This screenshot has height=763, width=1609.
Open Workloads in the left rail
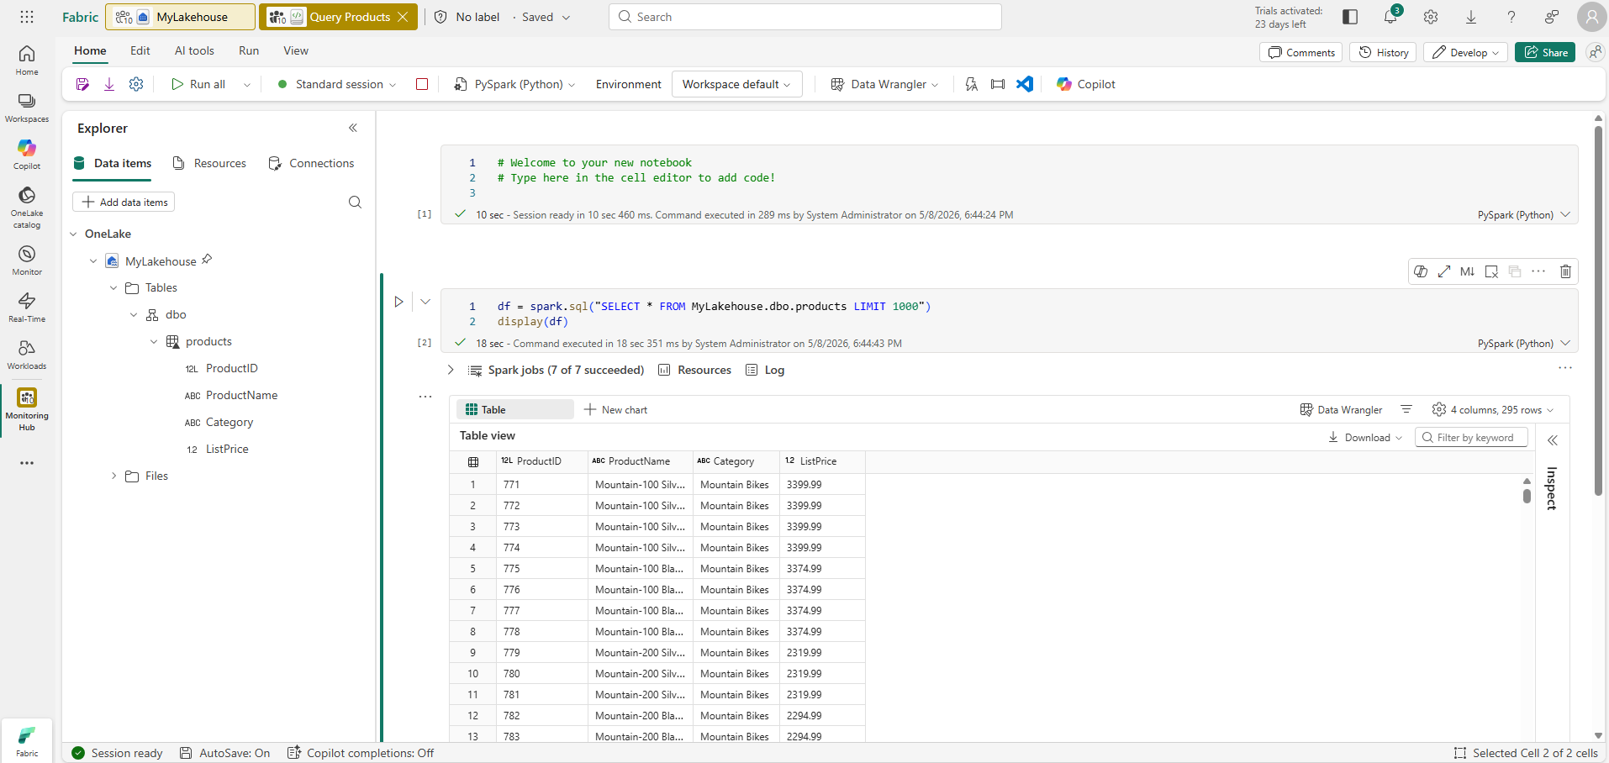click(x=27, y=355)
